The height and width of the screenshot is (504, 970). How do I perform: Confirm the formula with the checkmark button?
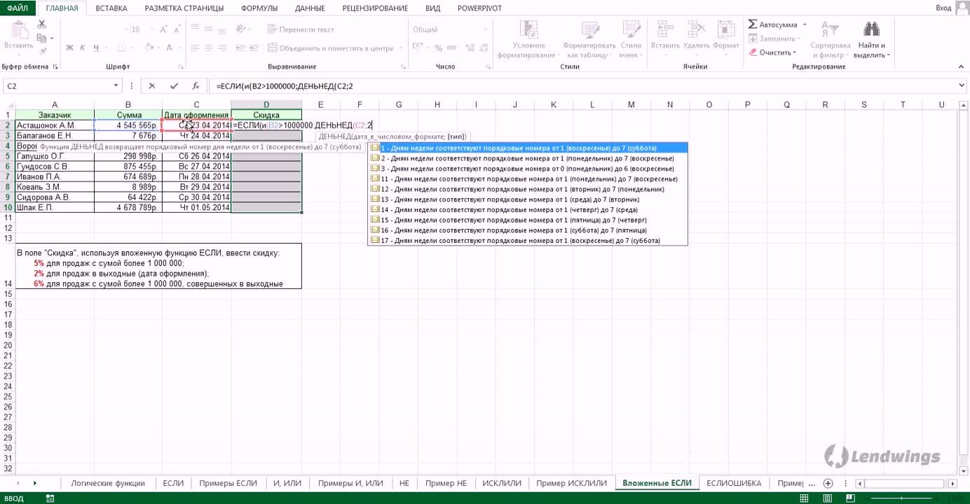tap(174, 86)
